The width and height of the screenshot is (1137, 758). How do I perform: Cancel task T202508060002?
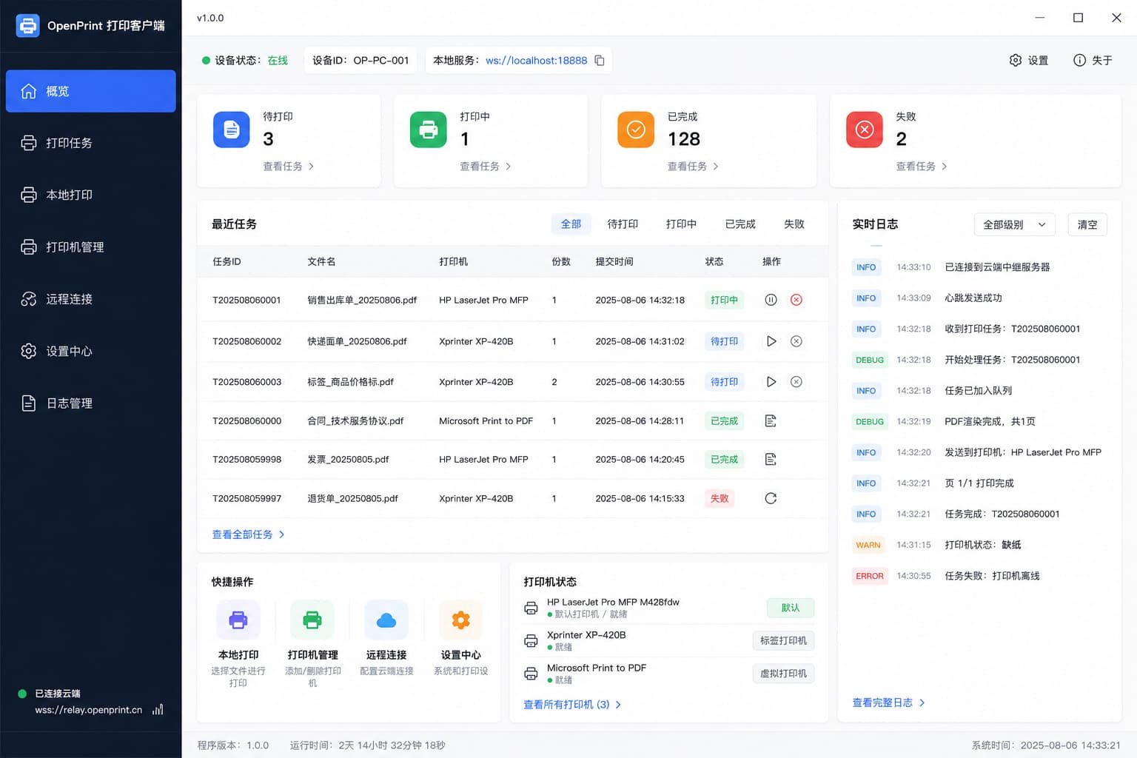pos(796,341)
